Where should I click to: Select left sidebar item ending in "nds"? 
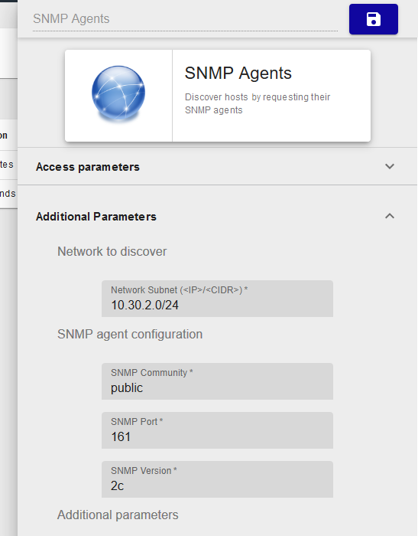coord(8,194)
